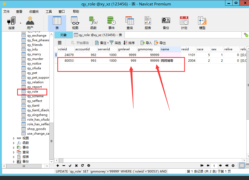Select the 视图 (View) toolbar icon
Viewport: 249px width, 180px height.
tap(75, 23)
